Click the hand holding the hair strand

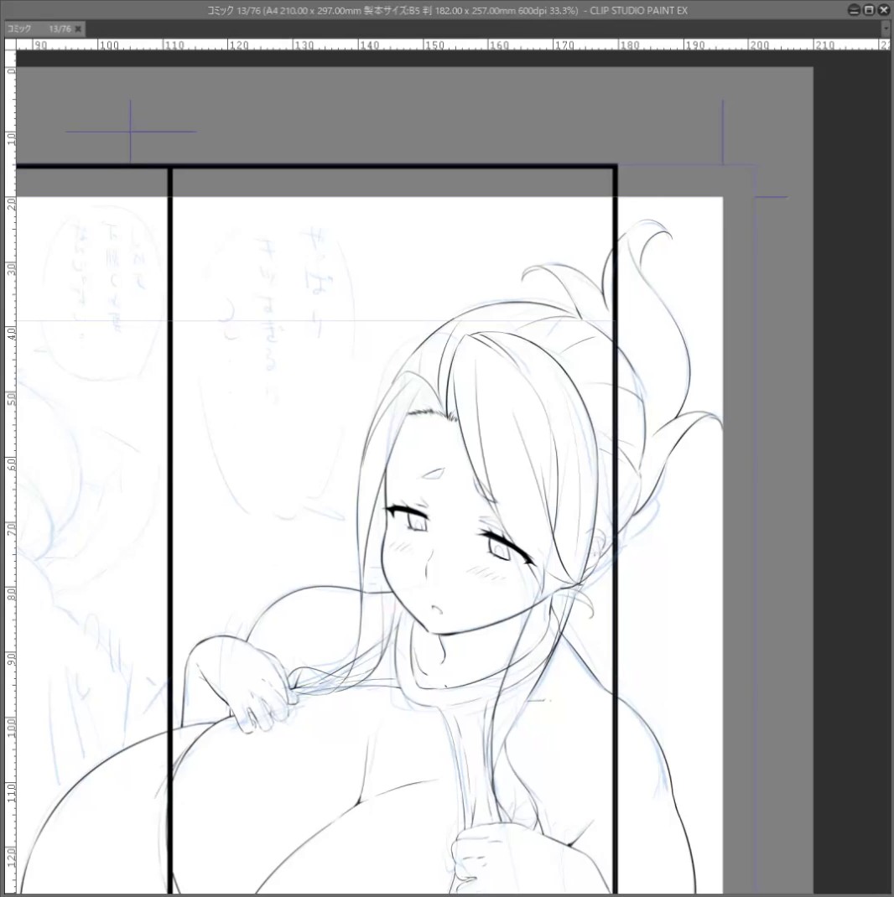pos(246,682)
